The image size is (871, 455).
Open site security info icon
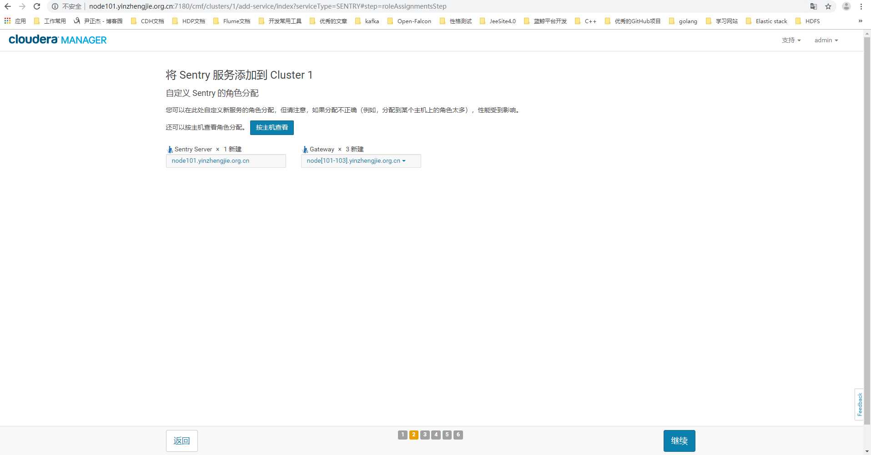pos(55,6)
